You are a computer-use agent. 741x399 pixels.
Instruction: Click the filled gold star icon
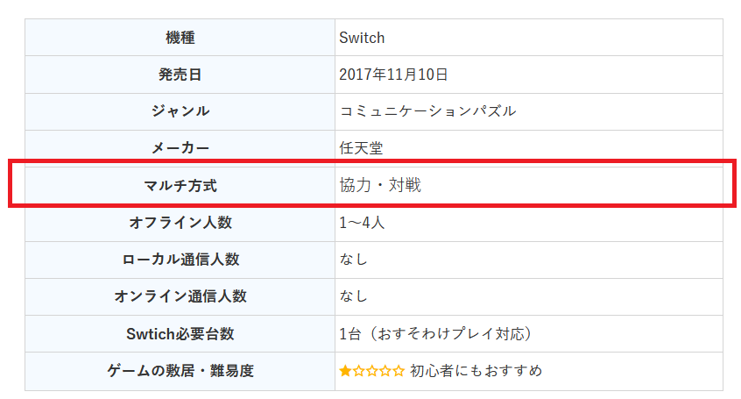coord(345,371)
